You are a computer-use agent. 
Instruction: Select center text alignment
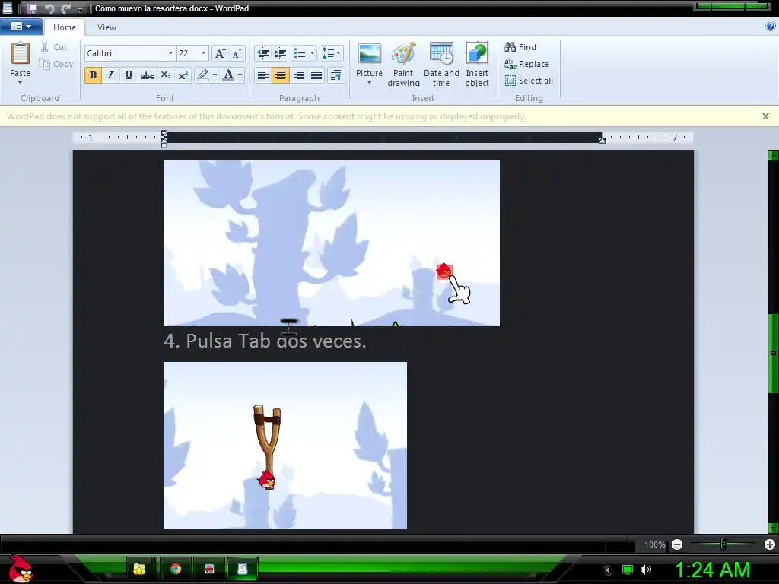click(x=280, y=75)
